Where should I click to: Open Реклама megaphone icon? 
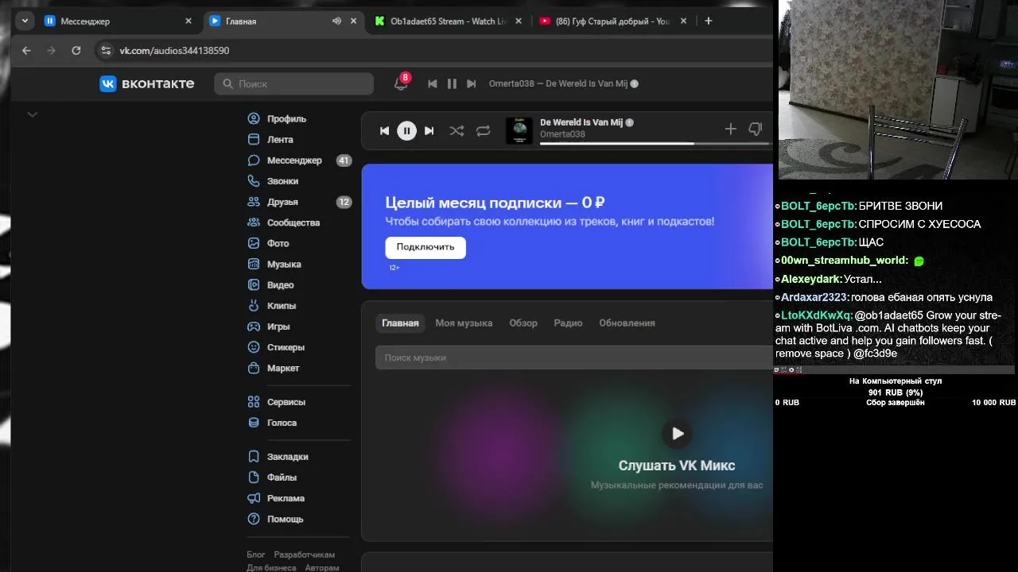click(254, 498)
